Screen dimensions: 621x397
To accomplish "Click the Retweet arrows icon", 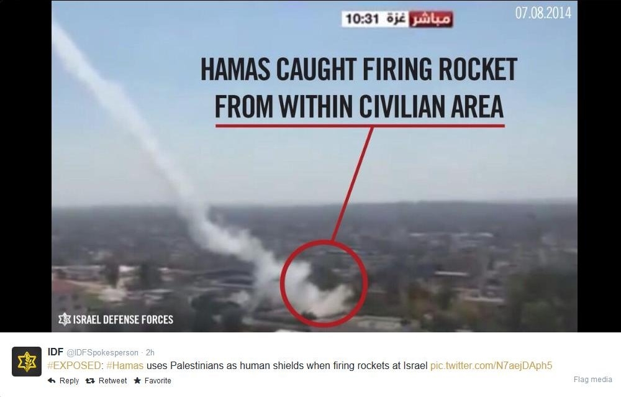I will [x=90, y=381].
